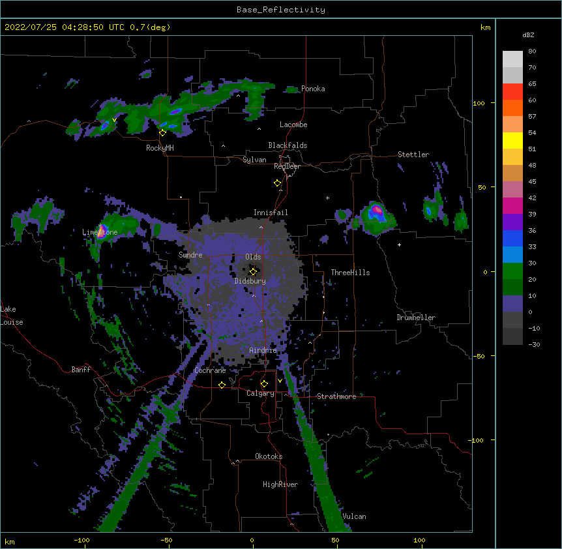
Task: Click the Innisfail town label
Action: [x=271, y=213]
